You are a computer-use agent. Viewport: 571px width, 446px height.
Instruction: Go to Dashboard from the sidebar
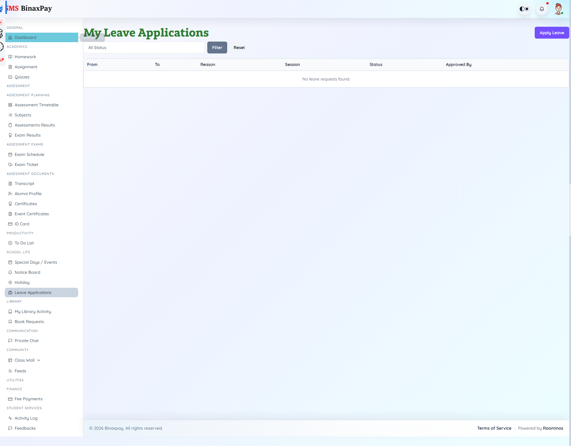click(26, 37)
